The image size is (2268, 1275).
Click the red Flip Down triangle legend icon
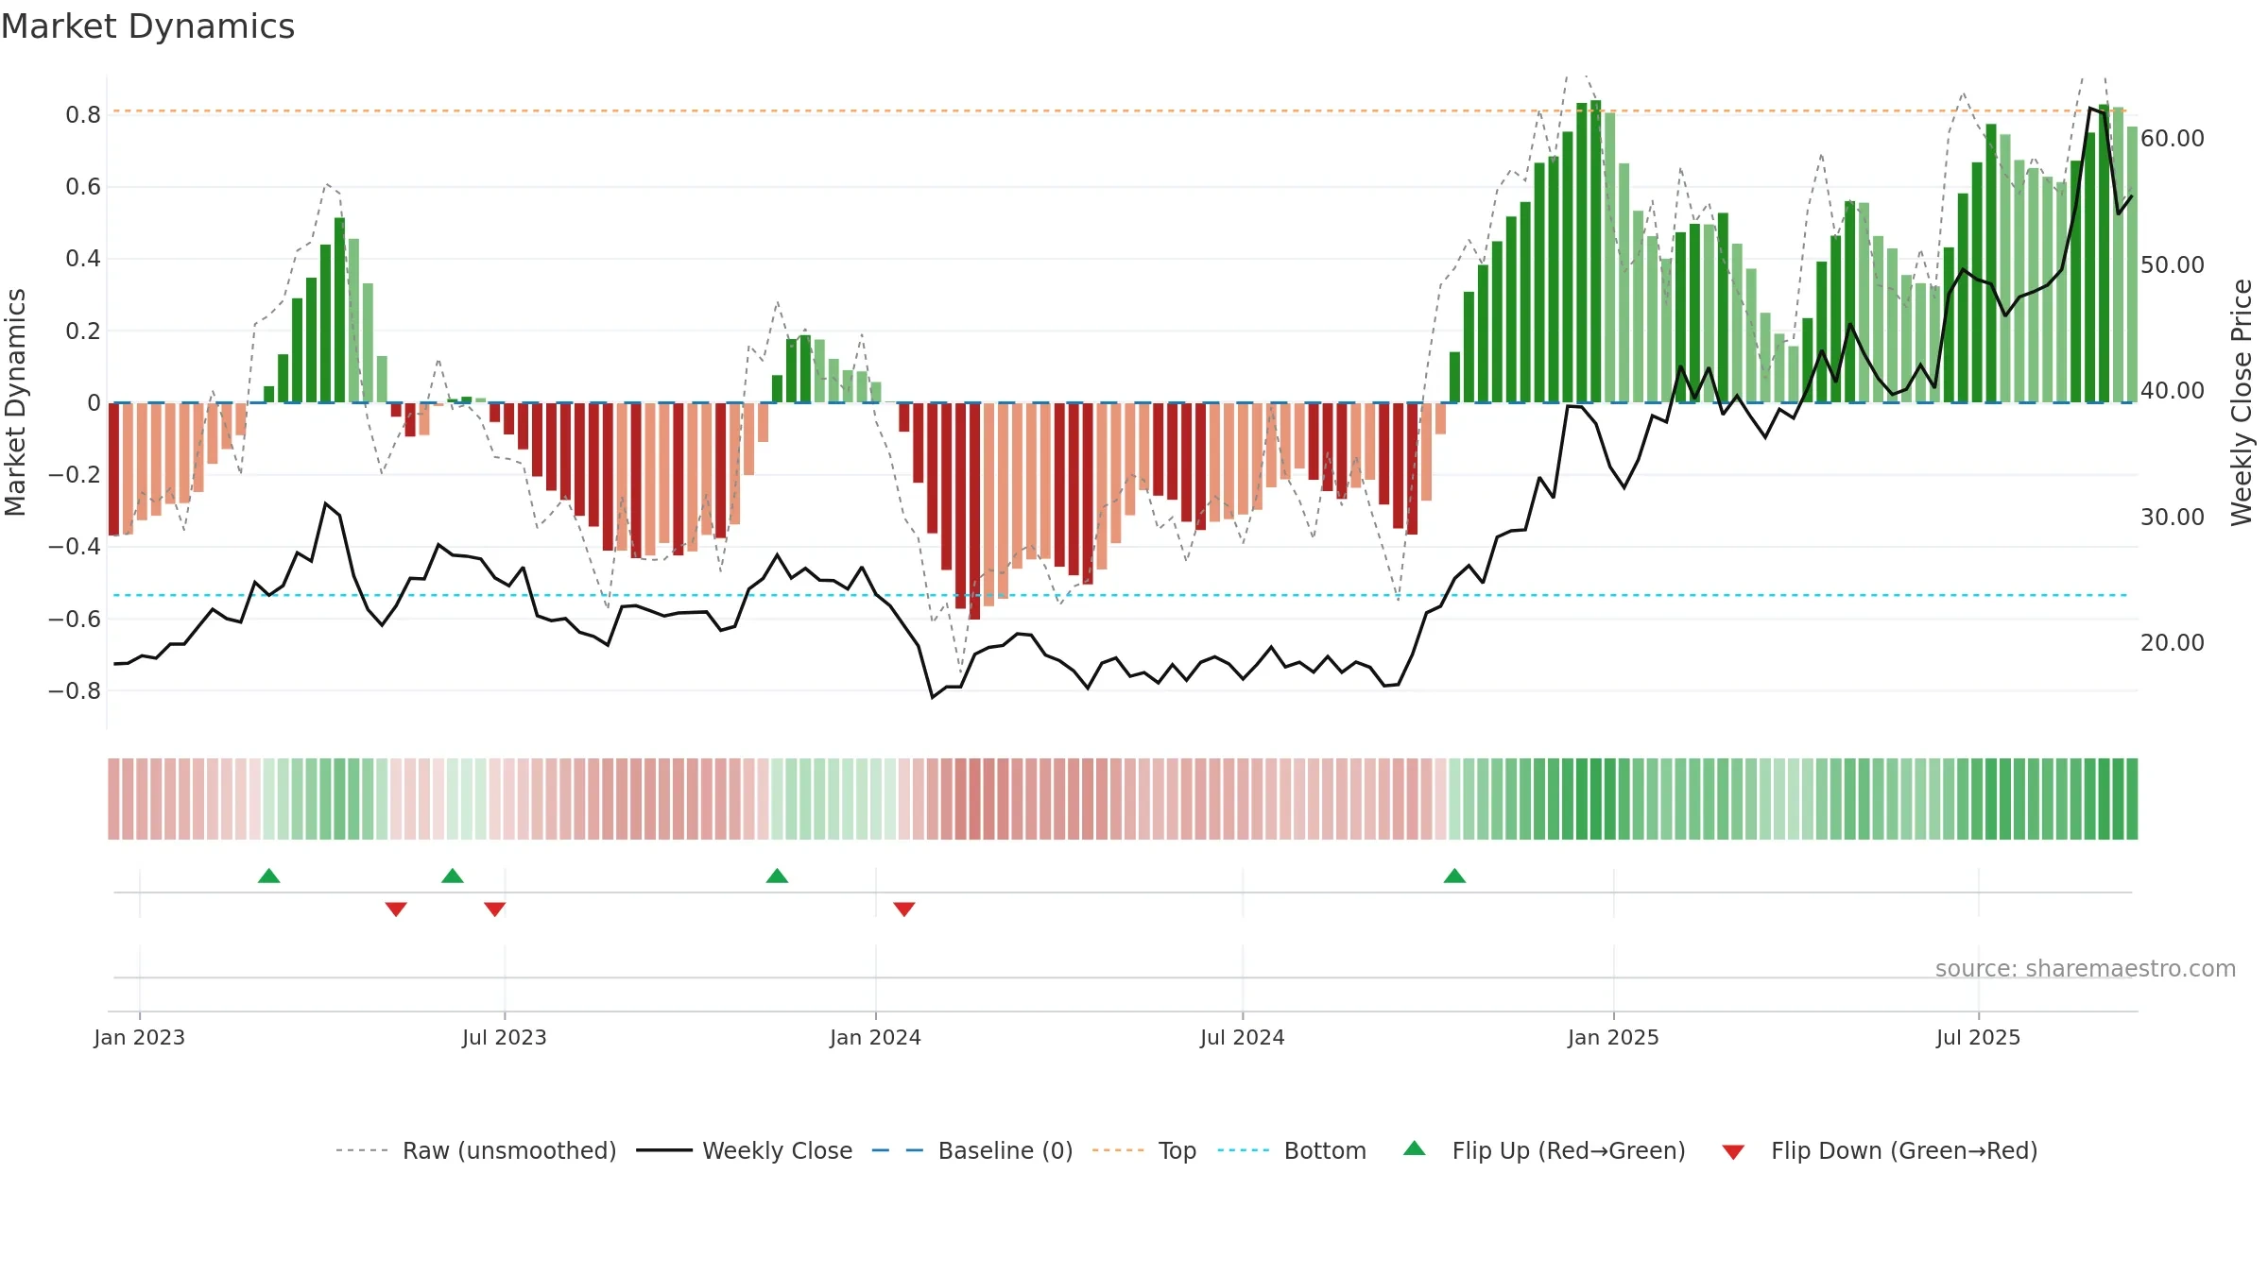[1733, 1152]
